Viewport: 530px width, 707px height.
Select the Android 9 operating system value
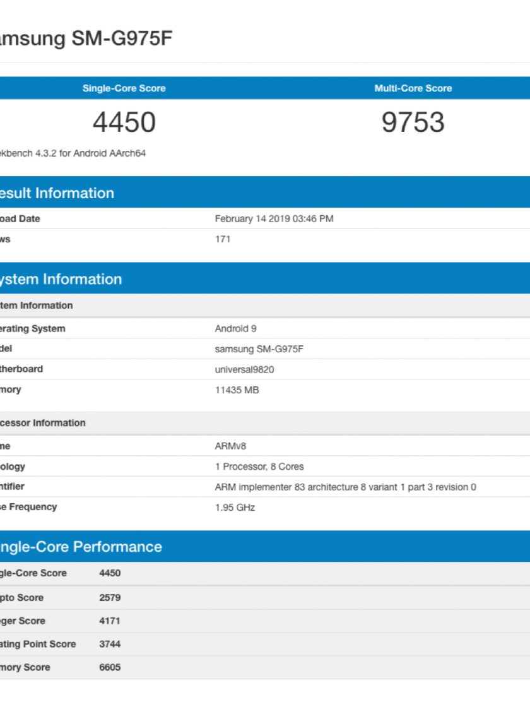click(x=235, y=329)
